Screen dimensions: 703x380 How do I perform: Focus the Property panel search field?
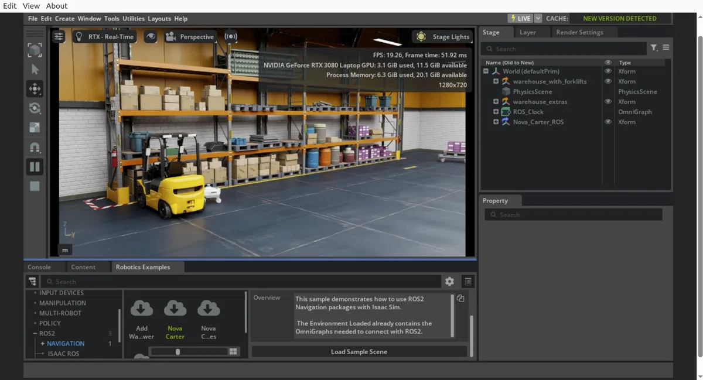pos(573,215)
